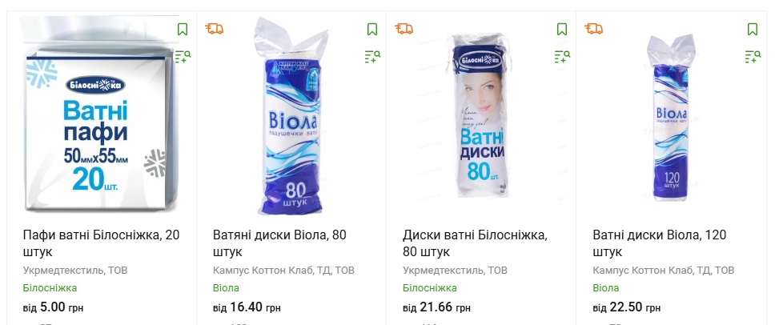The width and height of the screenshot is (783, 325).
Task: Open Ватні диски Віола, 120 штук title
Action: click(659, 243)
